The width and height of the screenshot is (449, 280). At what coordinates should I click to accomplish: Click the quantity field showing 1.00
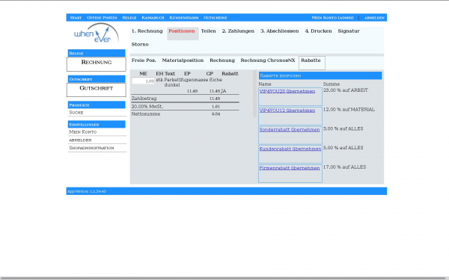coord(143,81)
